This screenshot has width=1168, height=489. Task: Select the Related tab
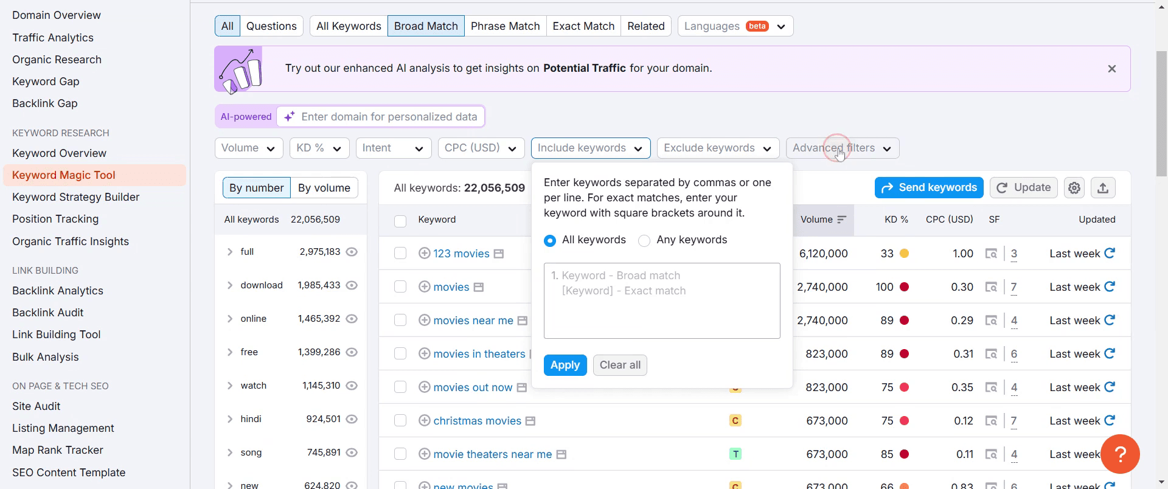click(646, 26)
